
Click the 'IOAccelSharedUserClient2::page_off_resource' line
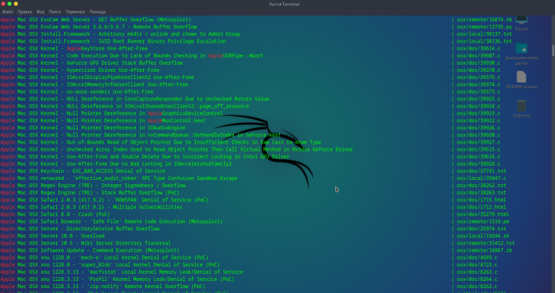(x=125, y=106)
